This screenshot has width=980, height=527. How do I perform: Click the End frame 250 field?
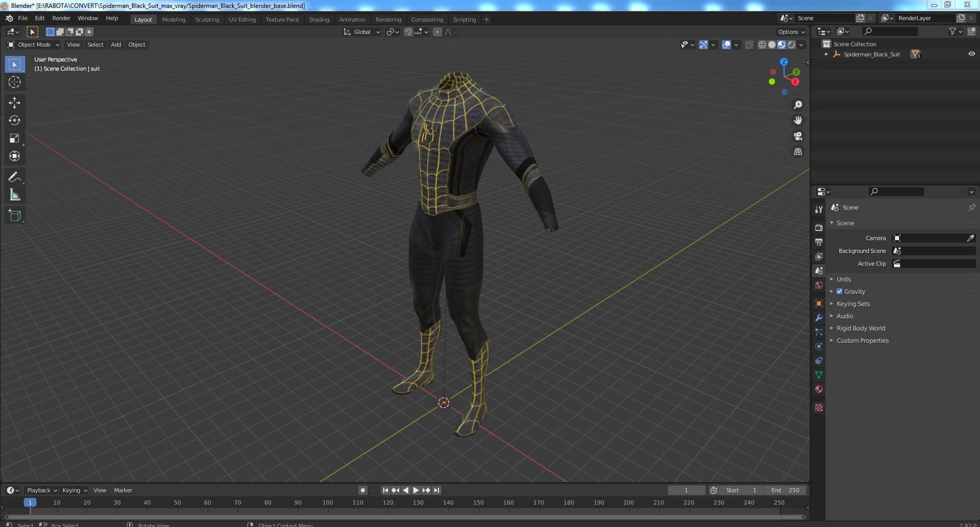(785, 490)
